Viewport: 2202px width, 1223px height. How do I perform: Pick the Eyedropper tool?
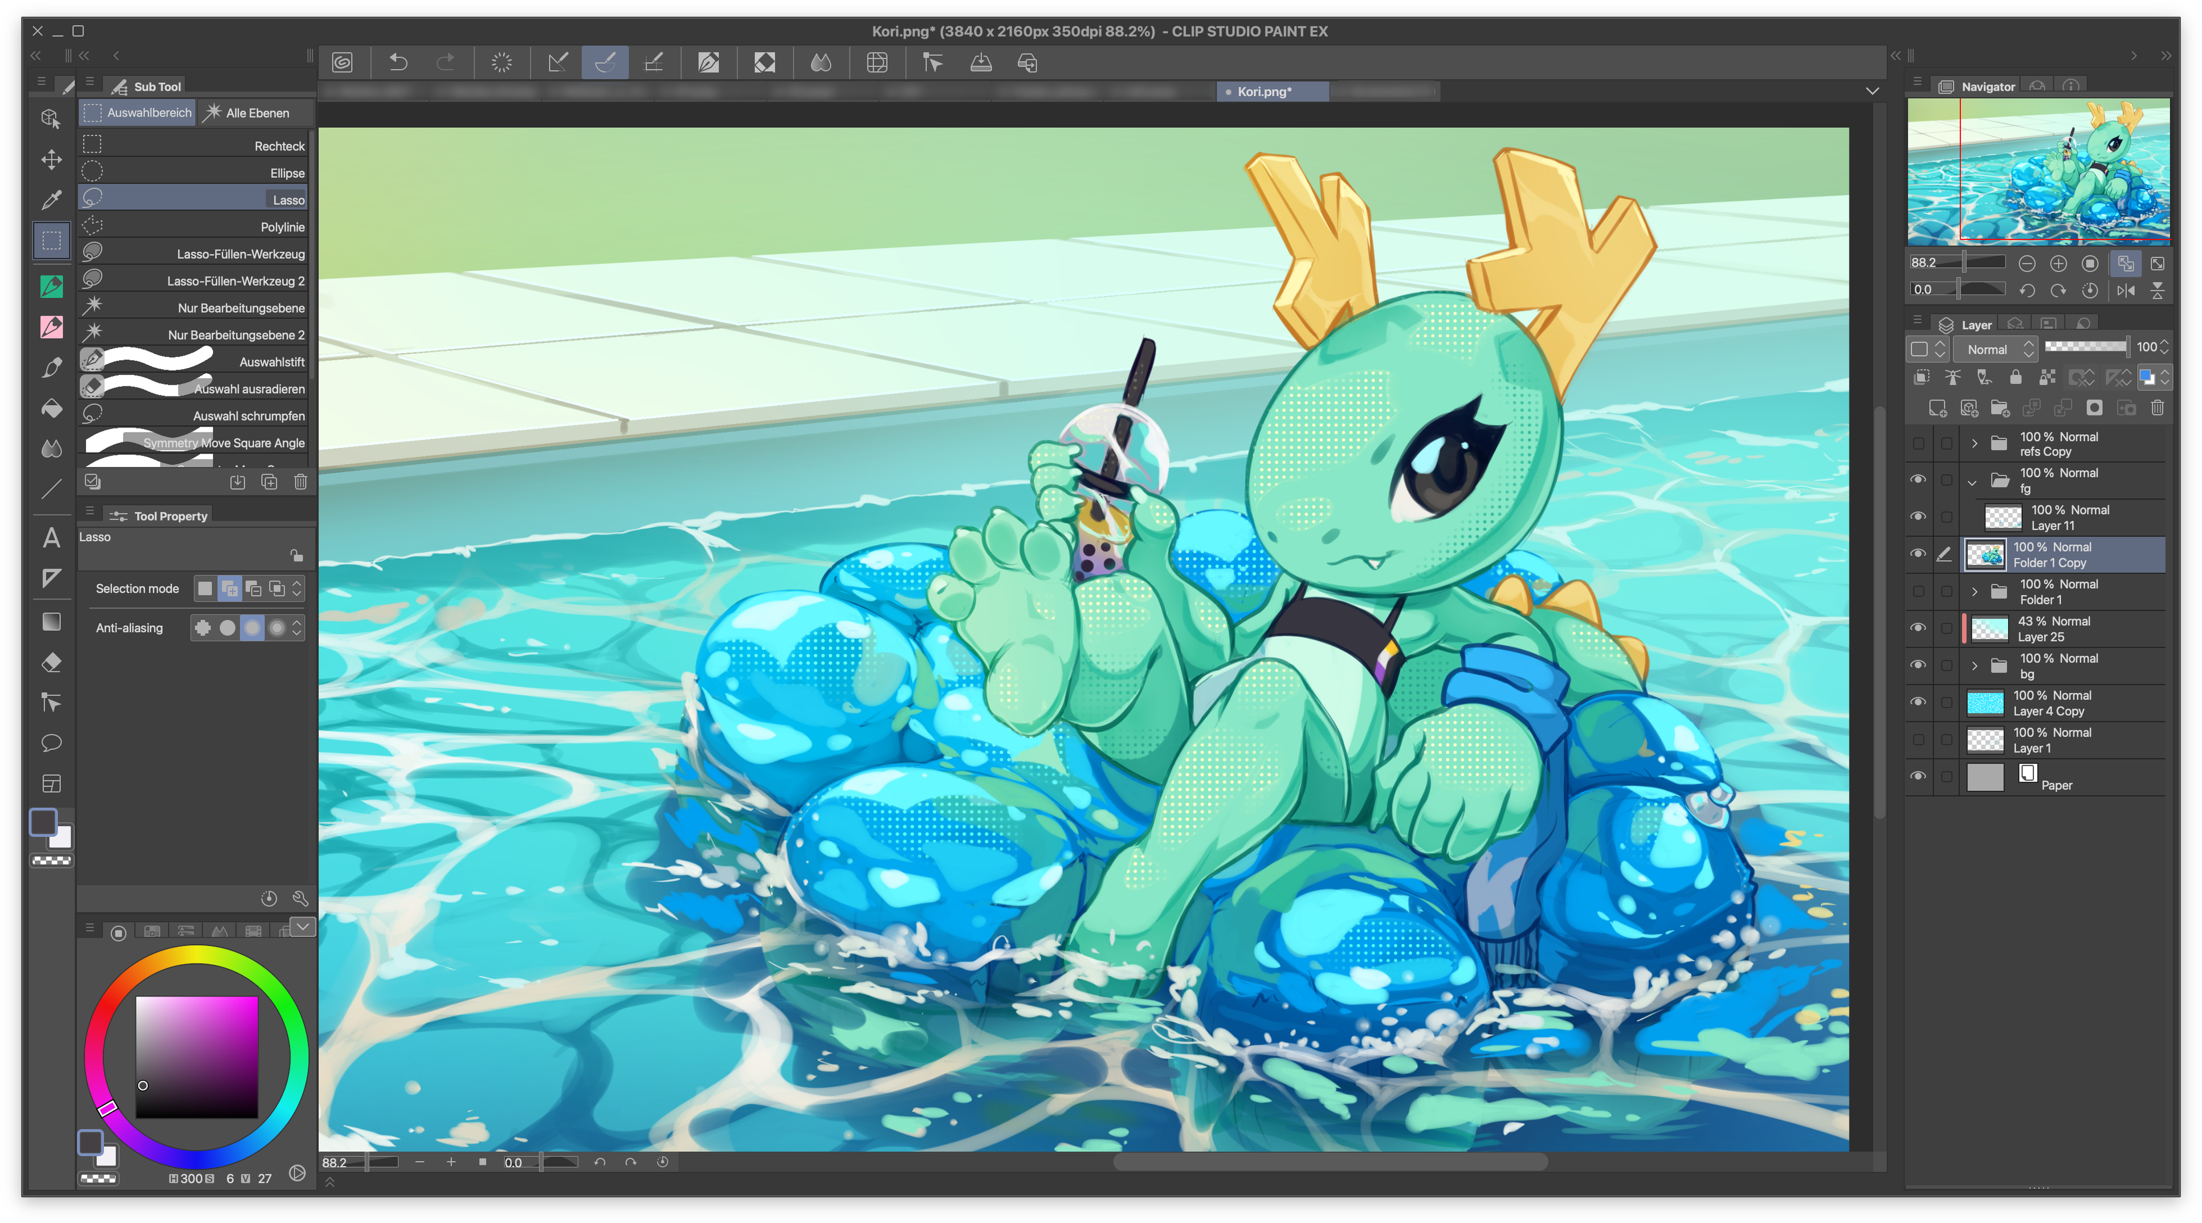pyautogui.click(x=51, y=200)
